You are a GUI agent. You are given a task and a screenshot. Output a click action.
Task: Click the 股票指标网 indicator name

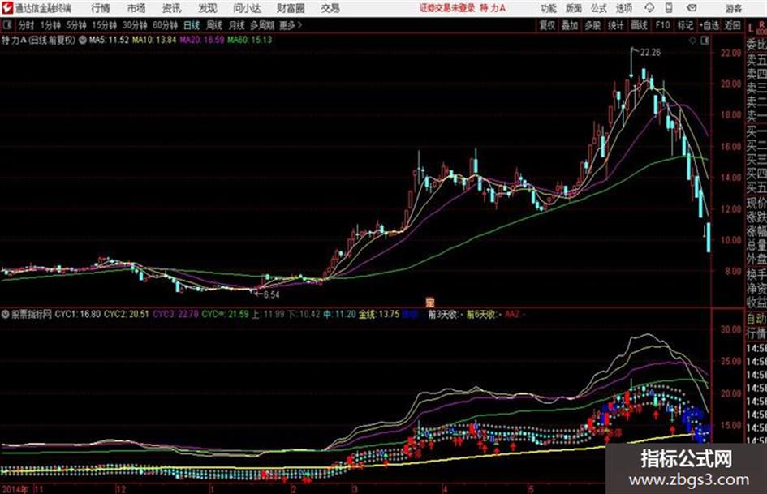(x=32, y=314)
